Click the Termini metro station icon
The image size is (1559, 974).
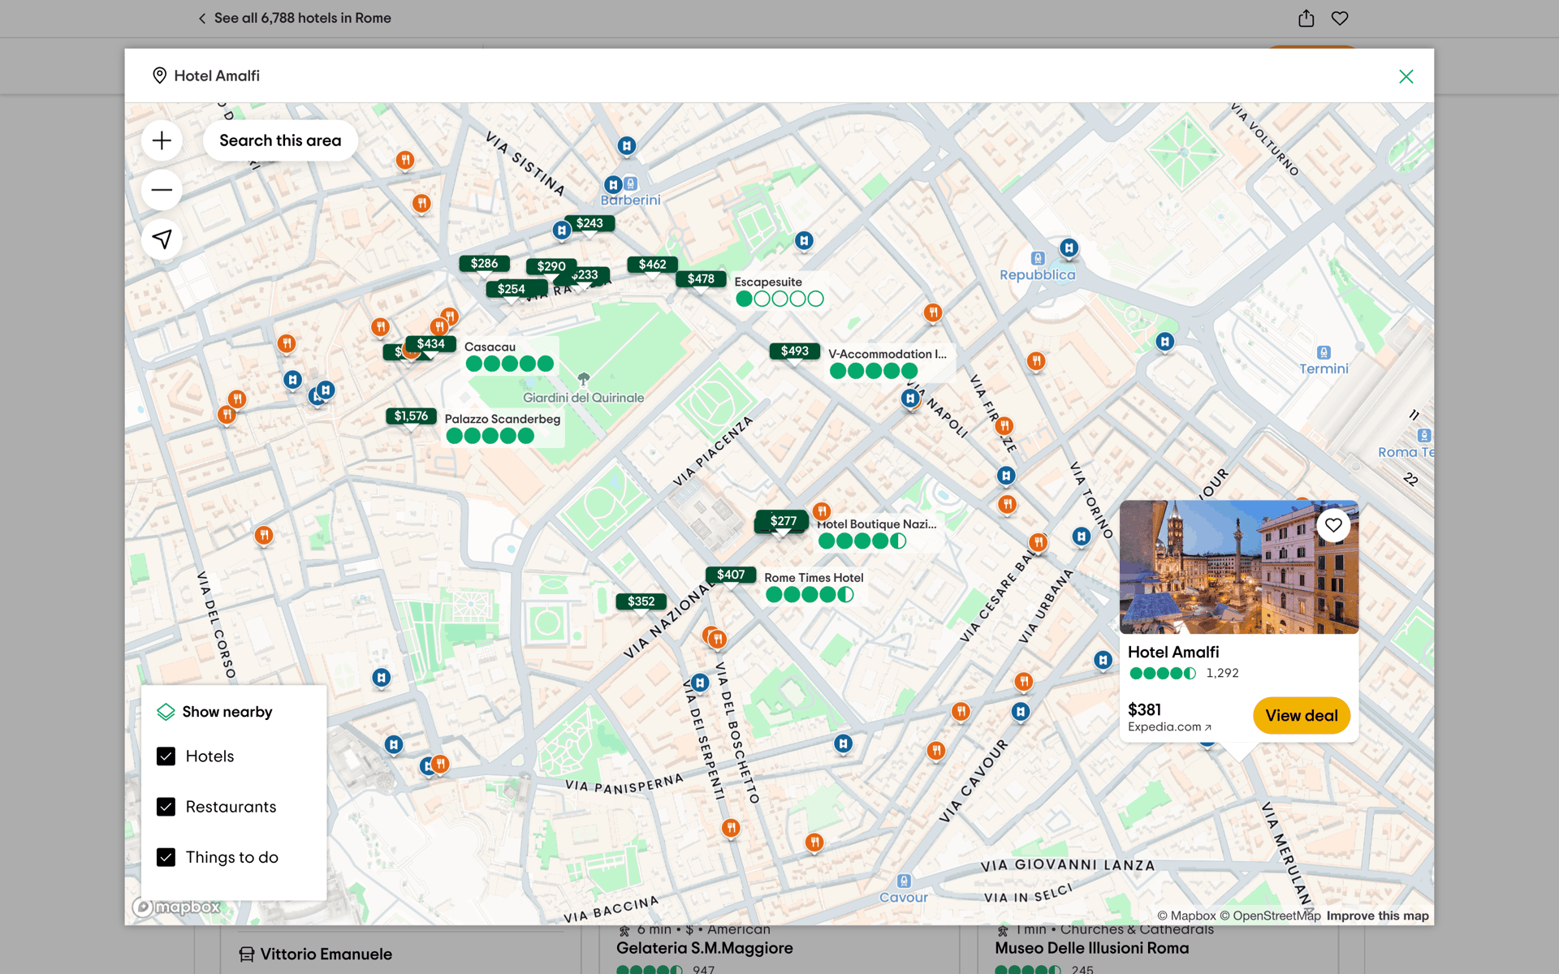(1324, 353)
